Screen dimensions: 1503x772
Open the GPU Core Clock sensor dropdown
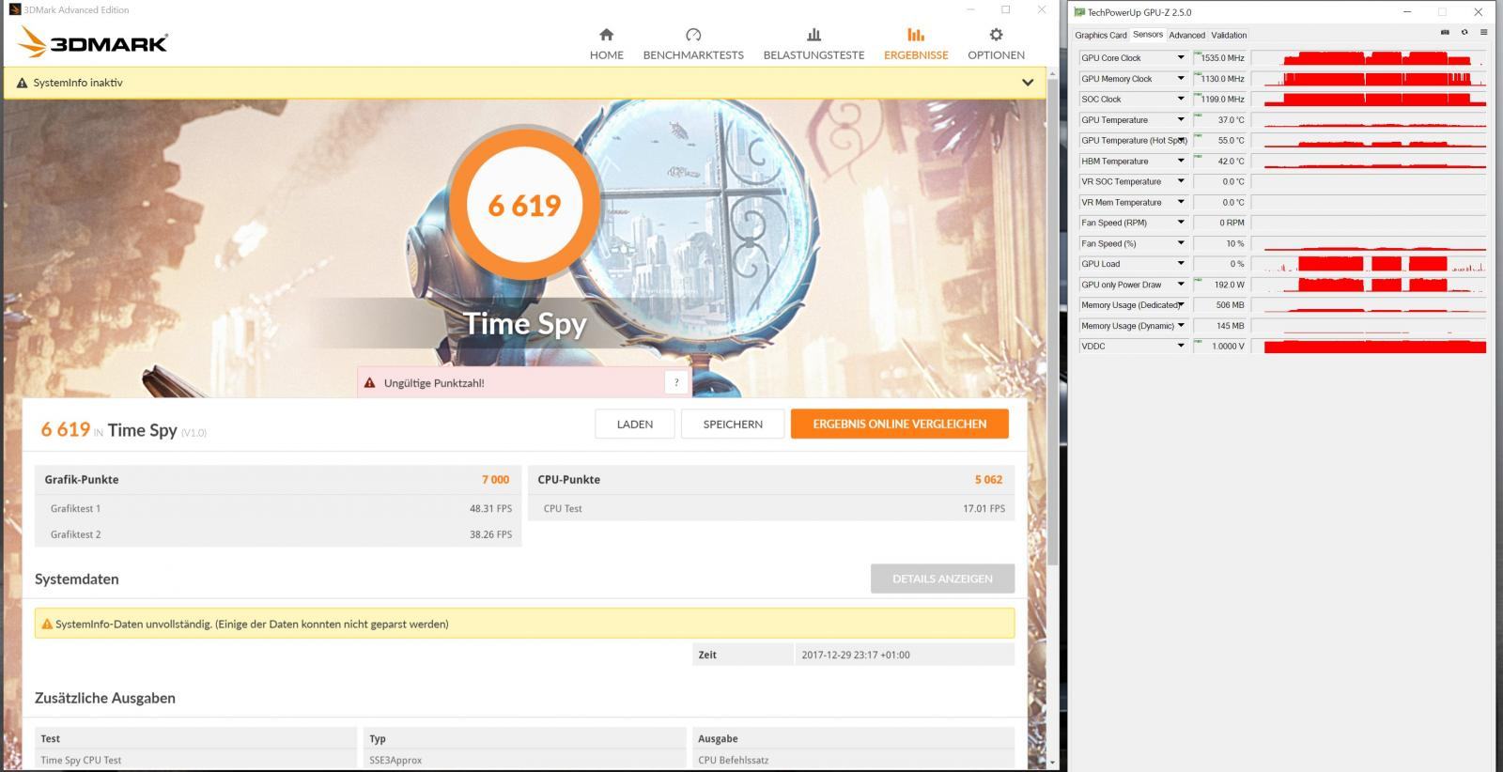tap(1181, 57)
